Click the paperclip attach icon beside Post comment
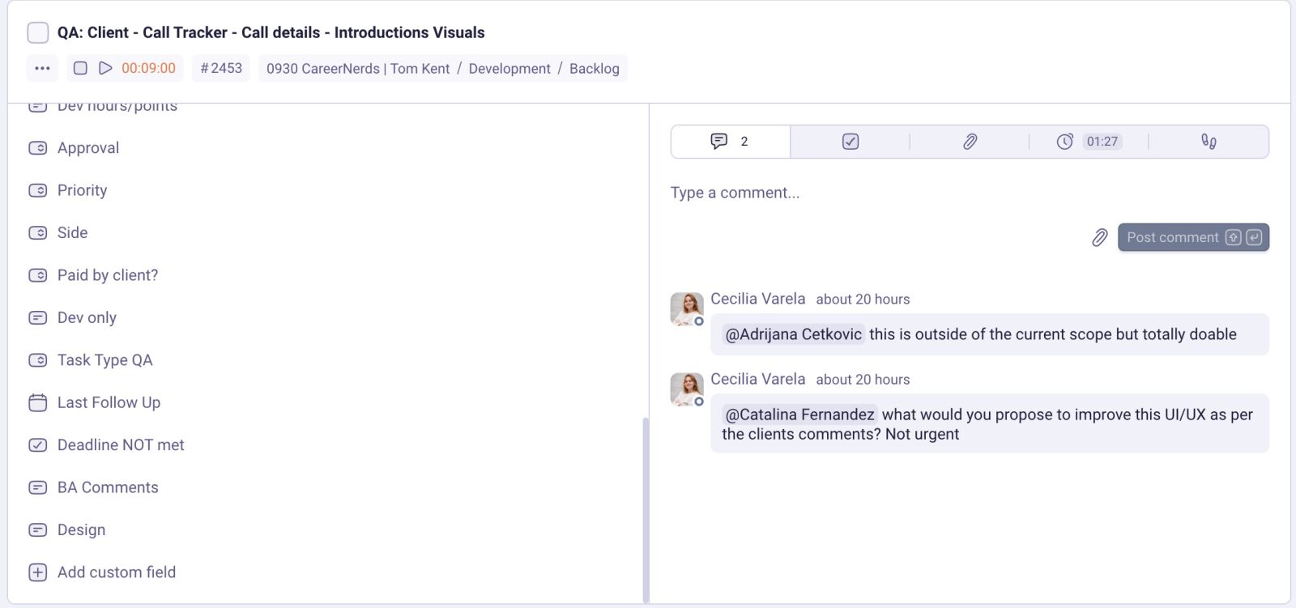Screen dimensions: 1296x608 [1099, 237]
